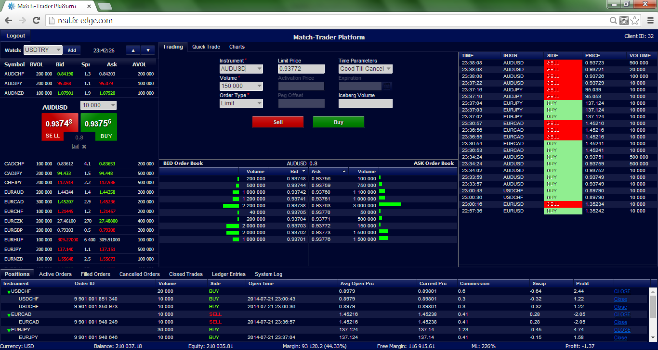Viewport: 658px width, 350px height.
Task: Bookmark the page with the star icon
Action: [x=634, y=20]
